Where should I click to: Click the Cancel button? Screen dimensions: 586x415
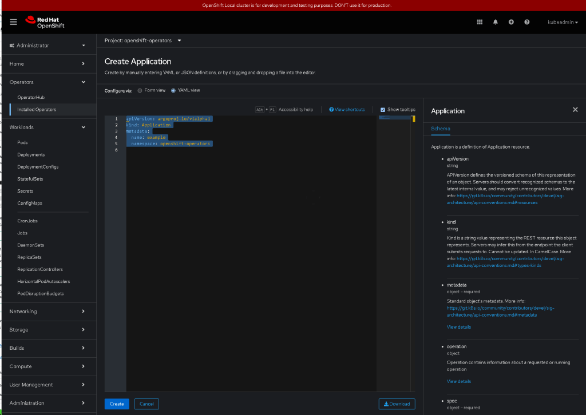[146, 404]
